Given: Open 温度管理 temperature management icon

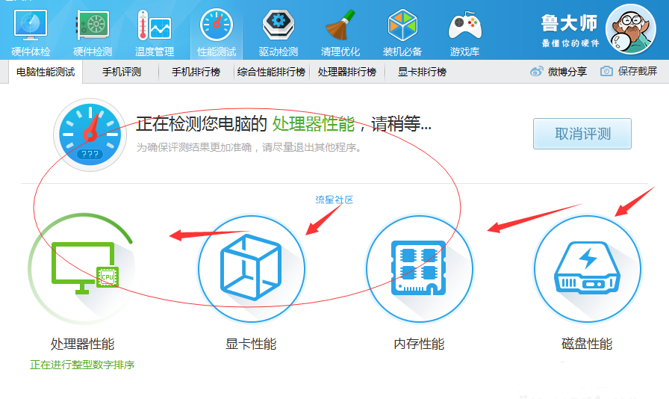Looking at the screenshot, I should point(155,25).
